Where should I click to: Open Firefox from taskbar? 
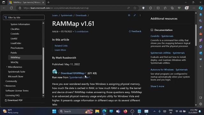pyautogui.click(x=125, y=111)
